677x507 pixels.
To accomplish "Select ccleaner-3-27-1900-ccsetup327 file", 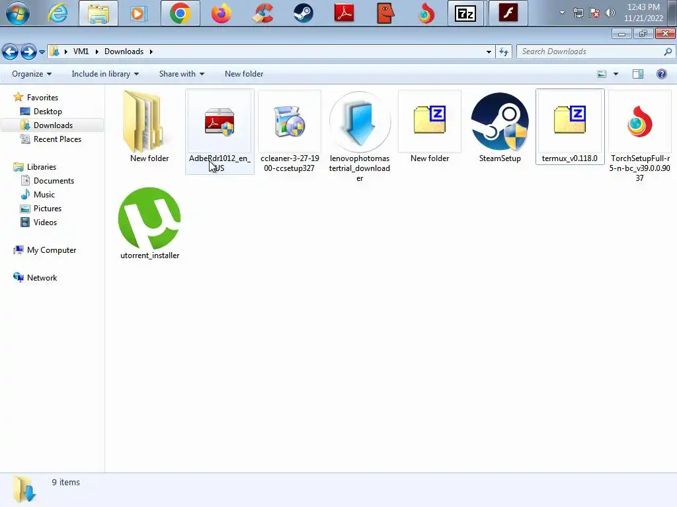I will point(290,131).
